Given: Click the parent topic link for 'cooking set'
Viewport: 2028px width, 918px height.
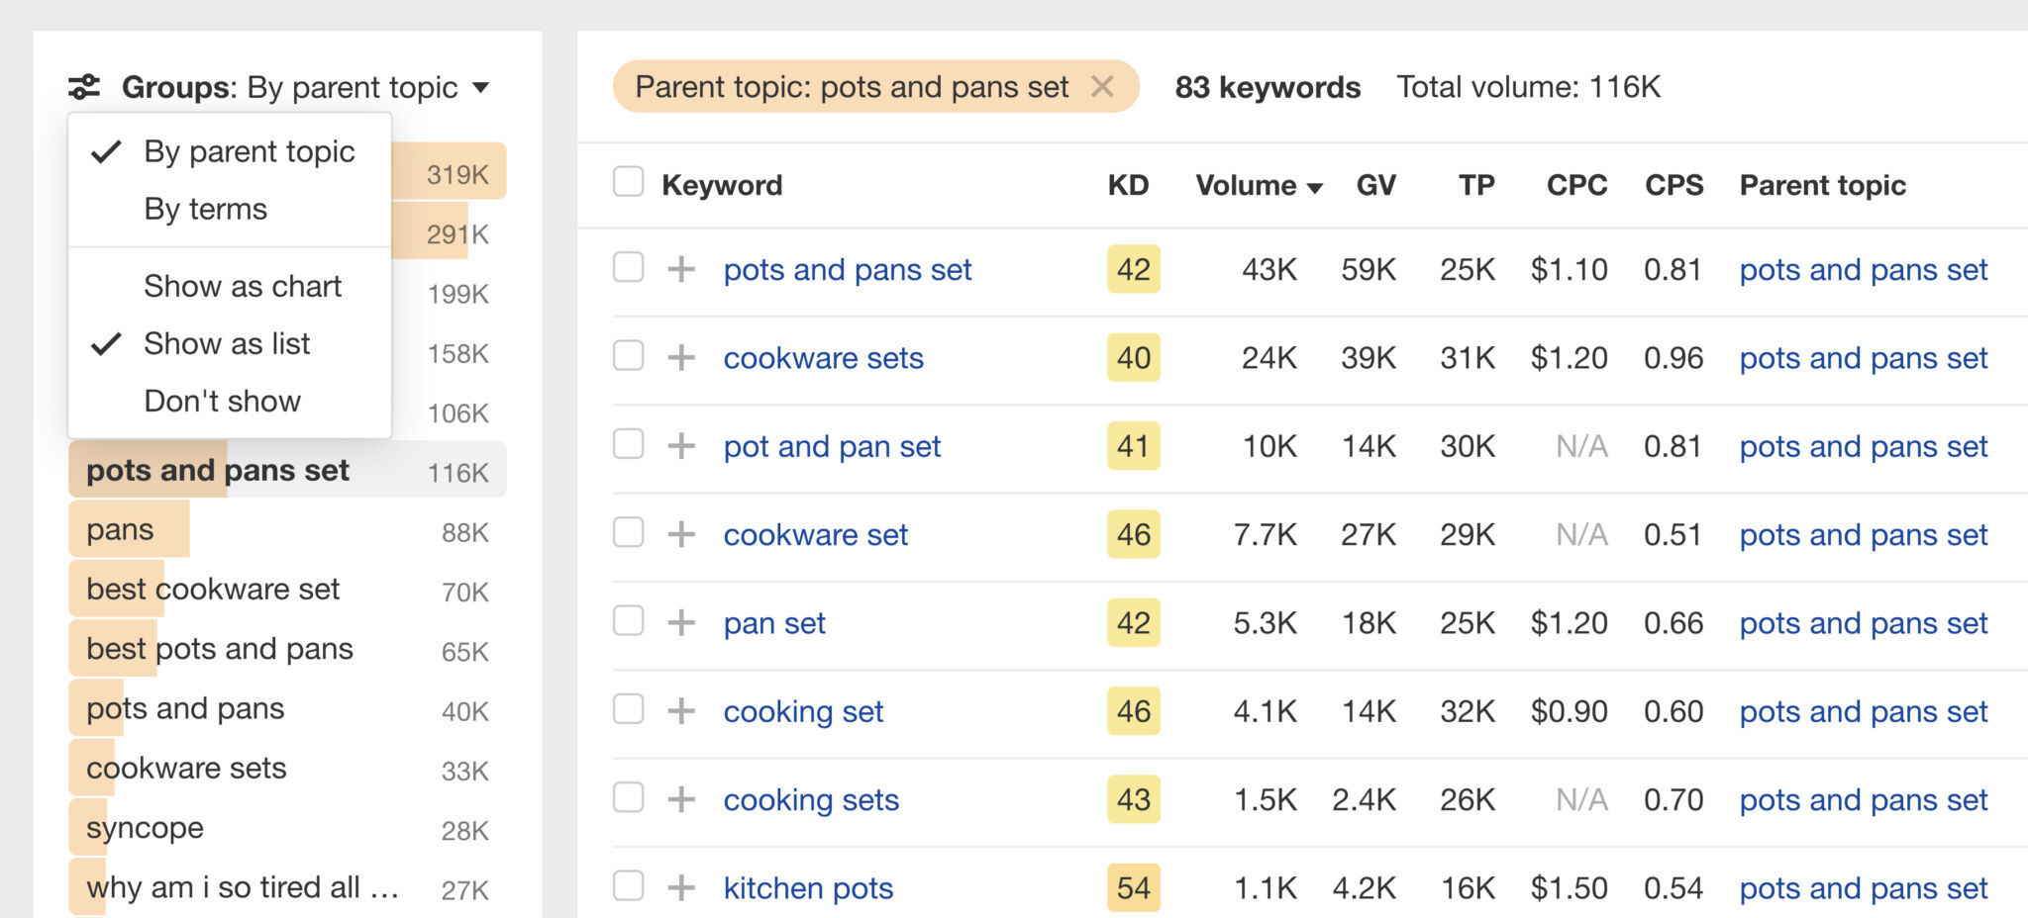Looking at the screenshot, I should click(1863, 710).
